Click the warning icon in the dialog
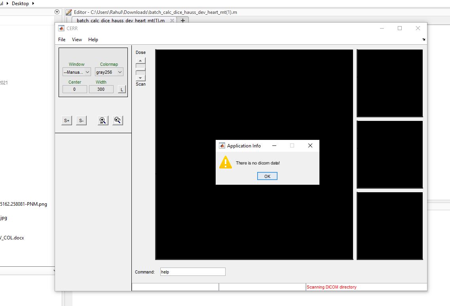Viewport: 450px width, 306px height. pyautogui.click(x=226, y=163)
